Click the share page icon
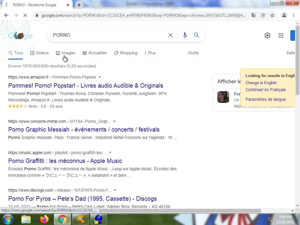The height and width of the screenshot is (225, 300). point(263,15)
